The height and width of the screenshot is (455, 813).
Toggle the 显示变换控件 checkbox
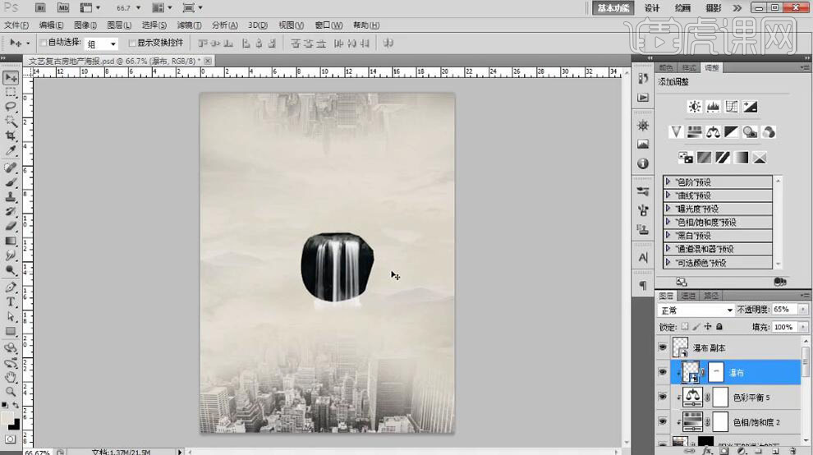coord(132,43)
